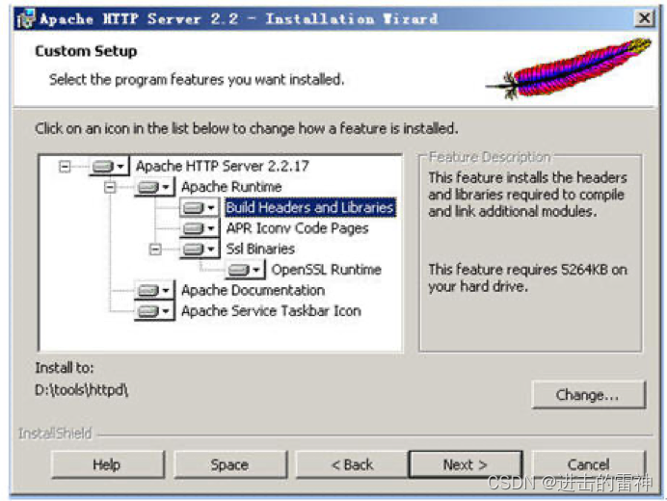The width and height of the screenshot is (667, 501).
Task: Select the Apache HTTP Server 2.2.17 feature
Action: [x=223, y=166]
